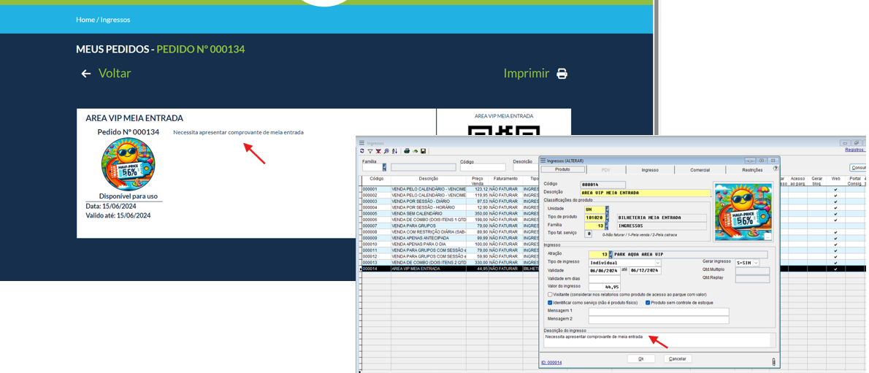Click the help question mark in dialog
Image resolution: width=869 pixels, height=373 pixels.
click(x=776, y=169)
